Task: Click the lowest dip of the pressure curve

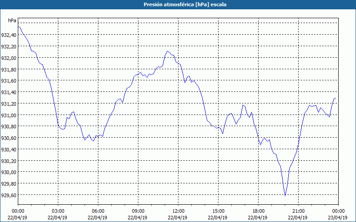Action: click(x=285, y=195)
